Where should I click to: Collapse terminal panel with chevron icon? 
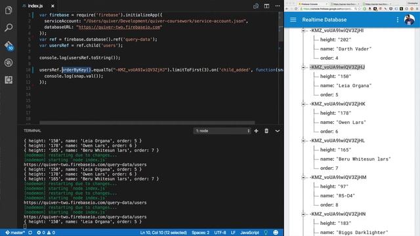pos(278,131)
